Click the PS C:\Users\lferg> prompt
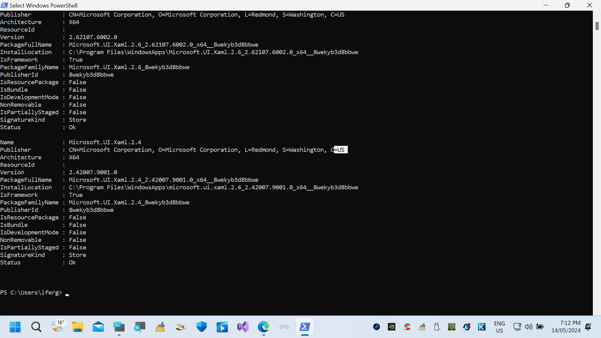Screen dimensions: 601x338 31,293
